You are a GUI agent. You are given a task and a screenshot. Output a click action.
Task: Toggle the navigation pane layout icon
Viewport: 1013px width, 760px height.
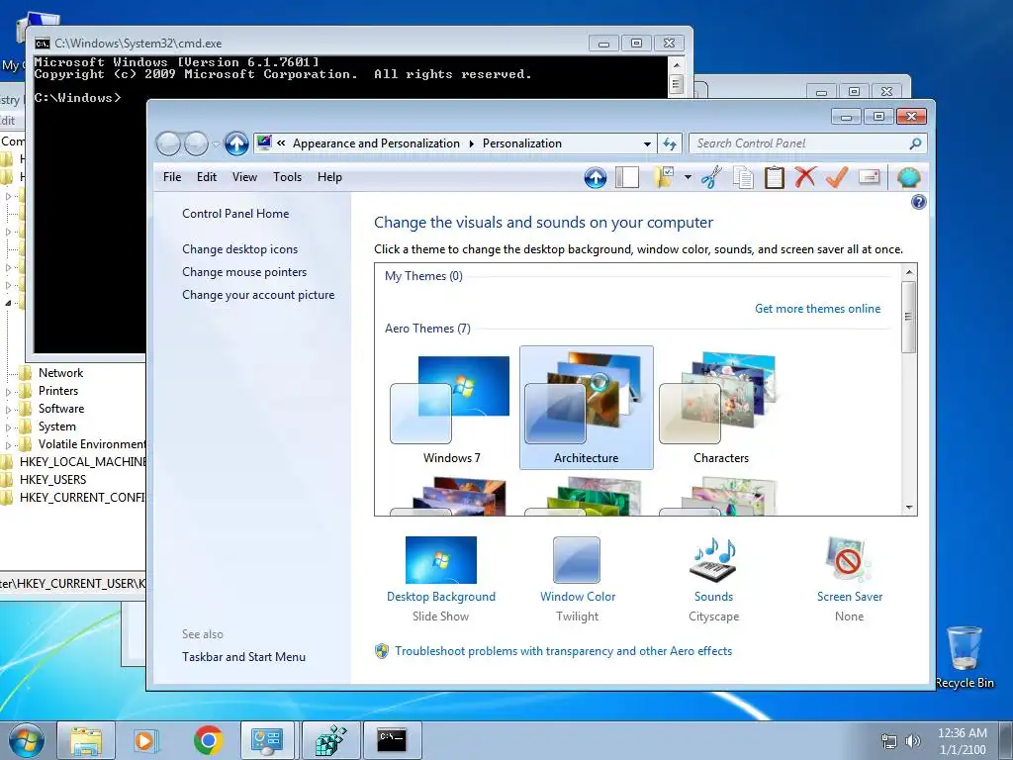tap(626, 177)
